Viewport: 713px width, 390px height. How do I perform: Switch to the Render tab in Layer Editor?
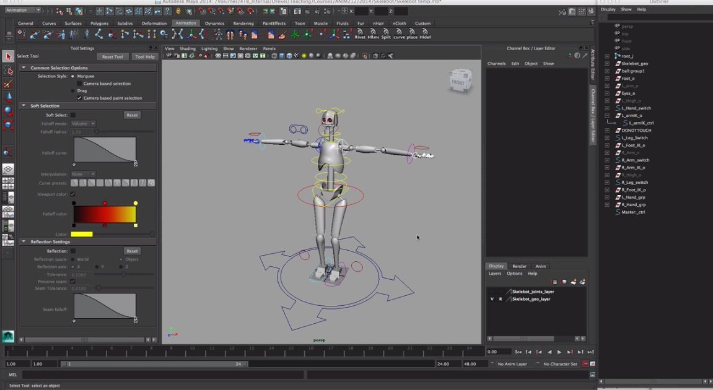pyautogui.click(x=519, y=266)
